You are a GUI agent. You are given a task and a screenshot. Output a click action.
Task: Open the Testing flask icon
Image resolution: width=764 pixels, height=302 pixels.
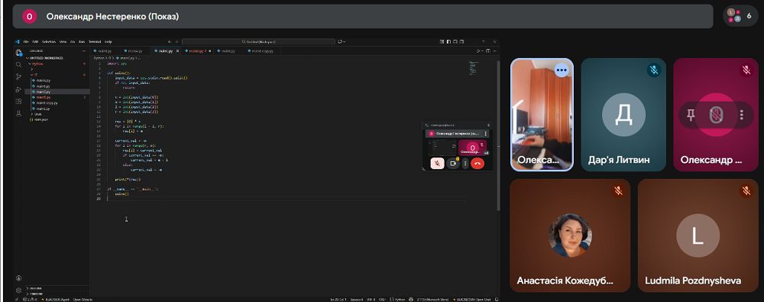click(x=18, y=113)
